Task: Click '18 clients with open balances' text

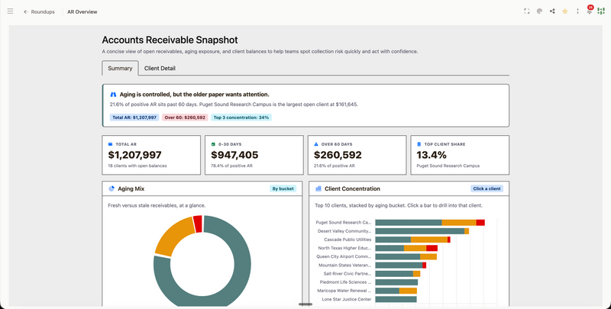Action: pyautogui.click(x=137, y=166)
